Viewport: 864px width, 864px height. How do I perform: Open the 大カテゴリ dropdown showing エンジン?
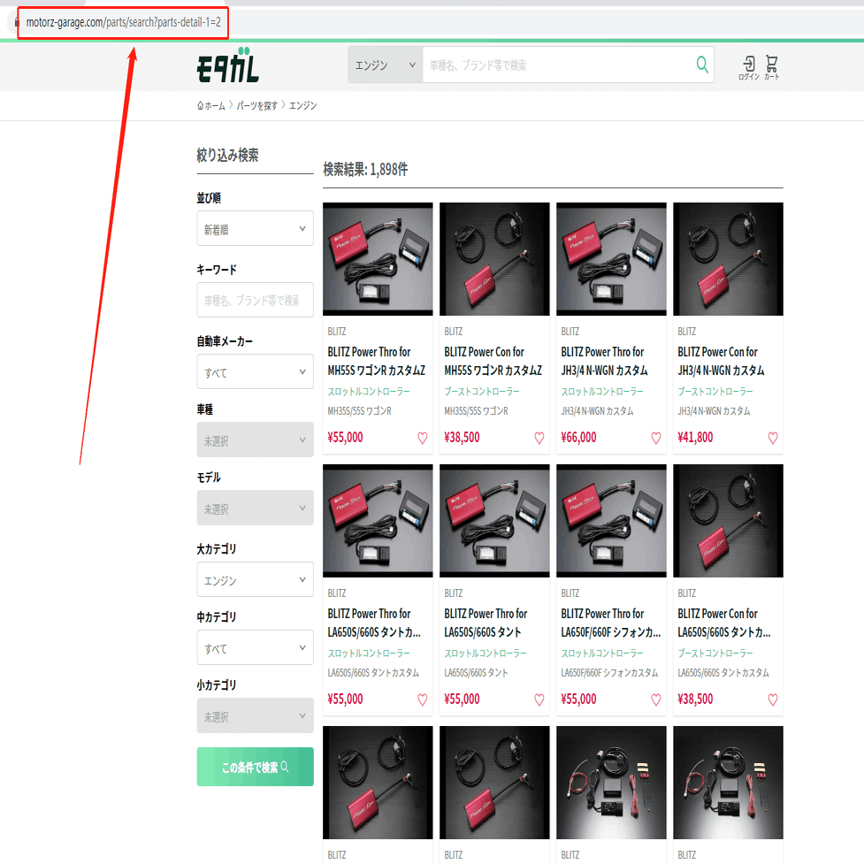click(255, 579)
